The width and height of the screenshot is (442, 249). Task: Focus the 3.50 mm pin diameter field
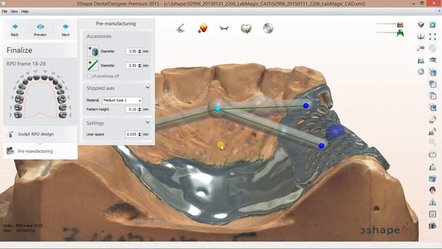coord(132,51)
